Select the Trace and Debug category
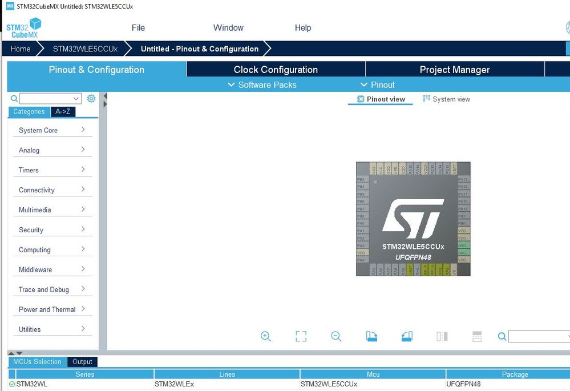570x391 pixels. click(52, 289)
